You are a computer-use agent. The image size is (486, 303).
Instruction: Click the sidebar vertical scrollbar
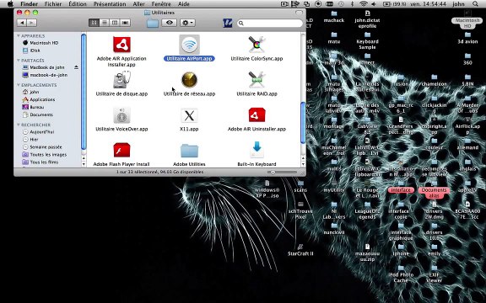[84, 92]
